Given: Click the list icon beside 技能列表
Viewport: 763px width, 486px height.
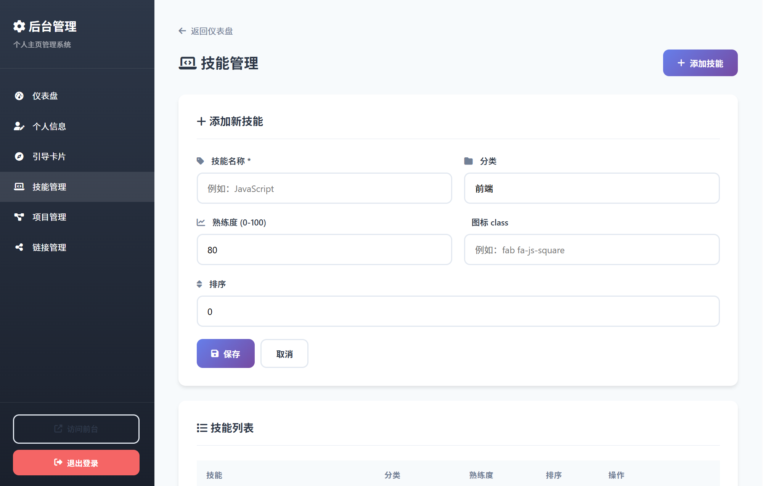Looking at the screenshot, I should tap(202, 428).
